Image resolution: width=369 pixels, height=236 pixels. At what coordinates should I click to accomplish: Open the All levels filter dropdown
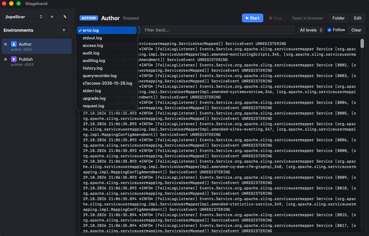tap(310, 30)
